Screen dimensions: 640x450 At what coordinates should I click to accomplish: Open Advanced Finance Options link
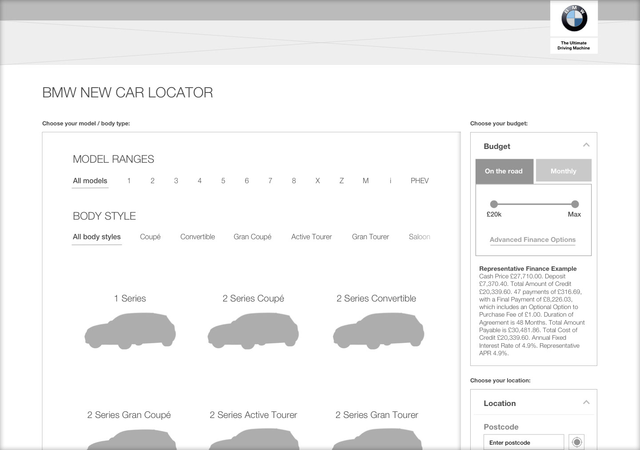point(532,240)
